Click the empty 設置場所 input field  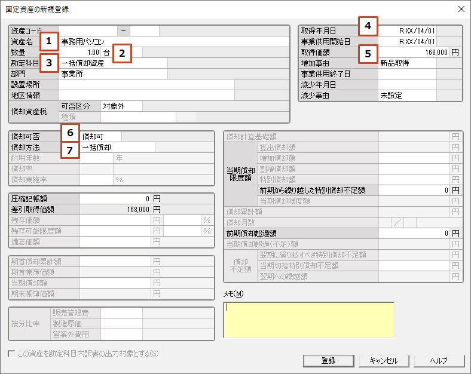point(146,85)
